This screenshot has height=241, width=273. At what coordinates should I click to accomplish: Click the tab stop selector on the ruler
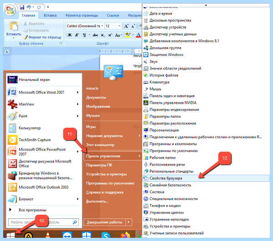click(7, 51)
